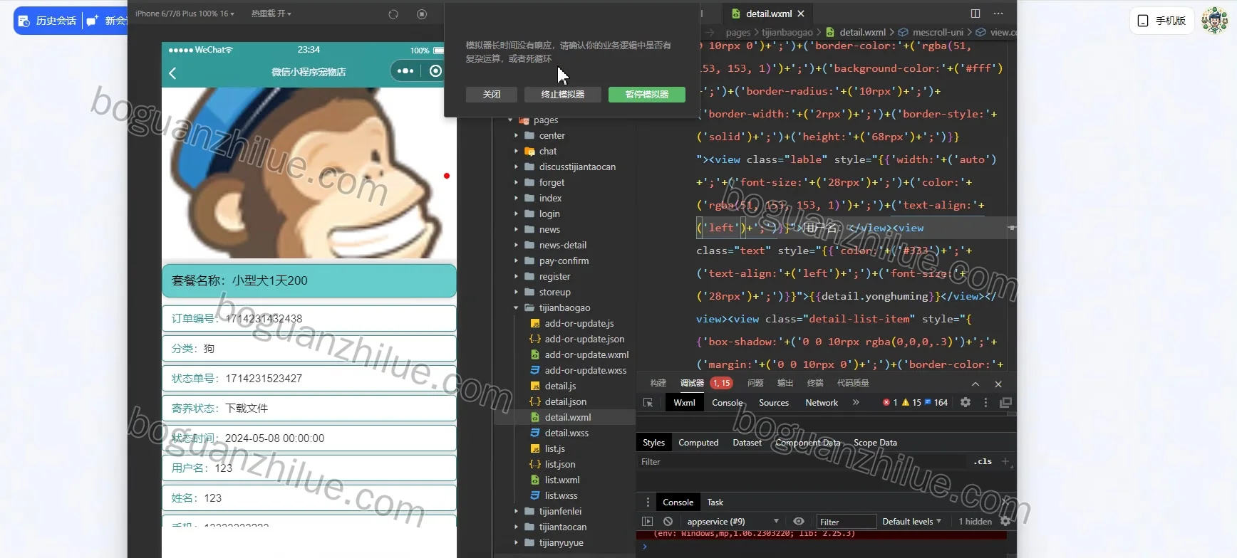The height and width of the screenshot is (558, 1237).
Task: Close the mini program with the capsule circle icon
Action: click(x=435, y=70)
